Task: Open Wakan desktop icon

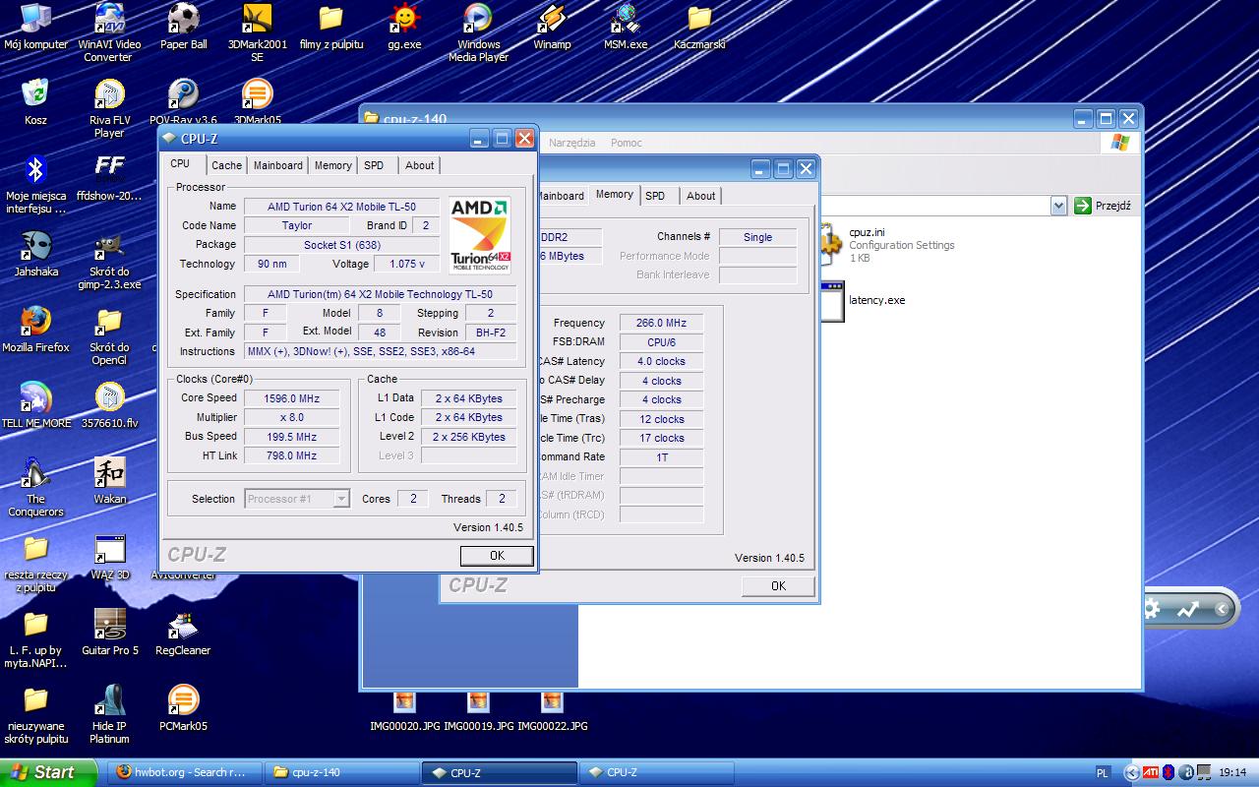Action: point(109,480)
